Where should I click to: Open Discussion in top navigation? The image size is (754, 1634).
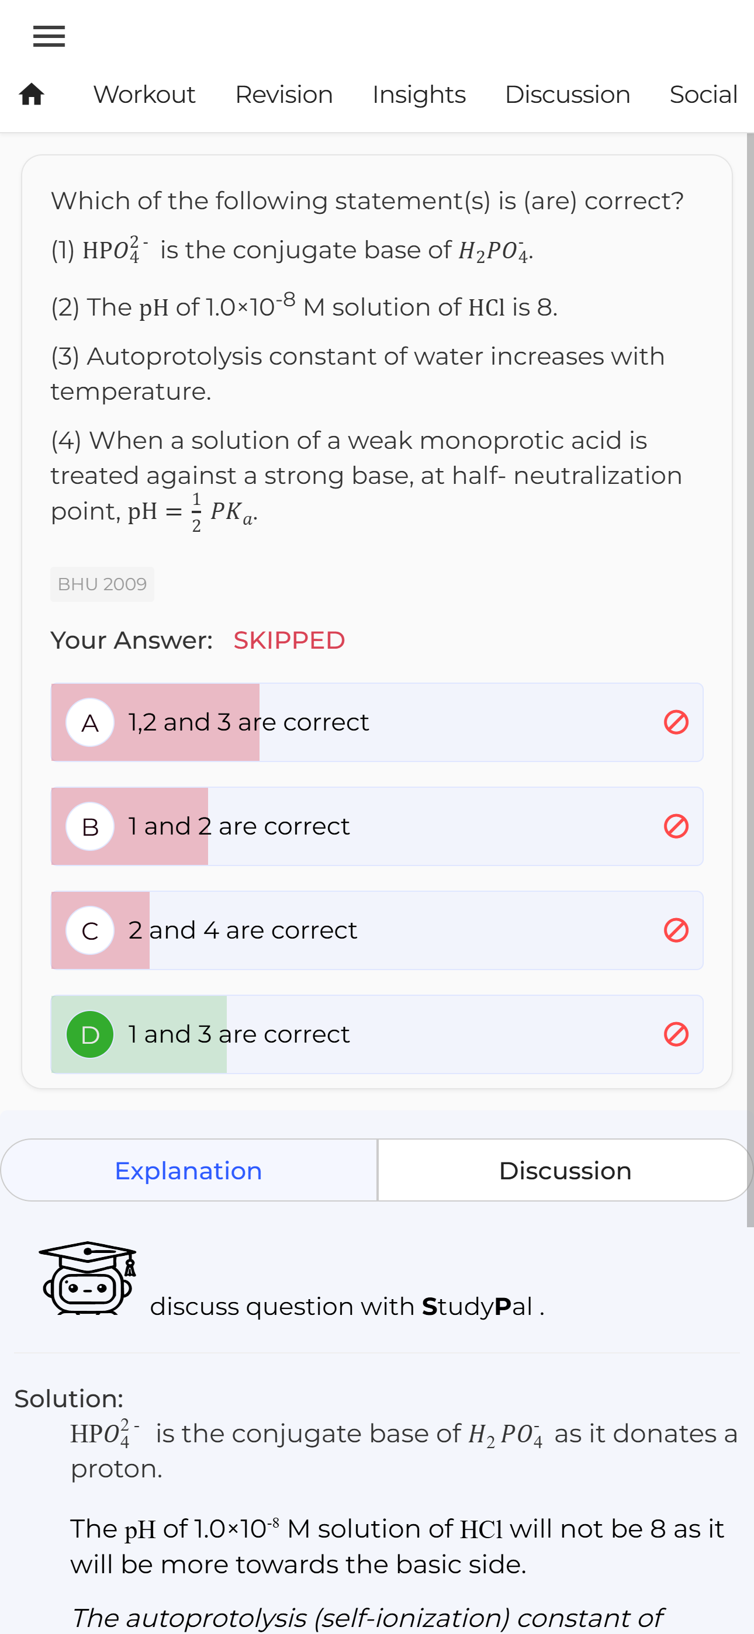tap(568, 95)
